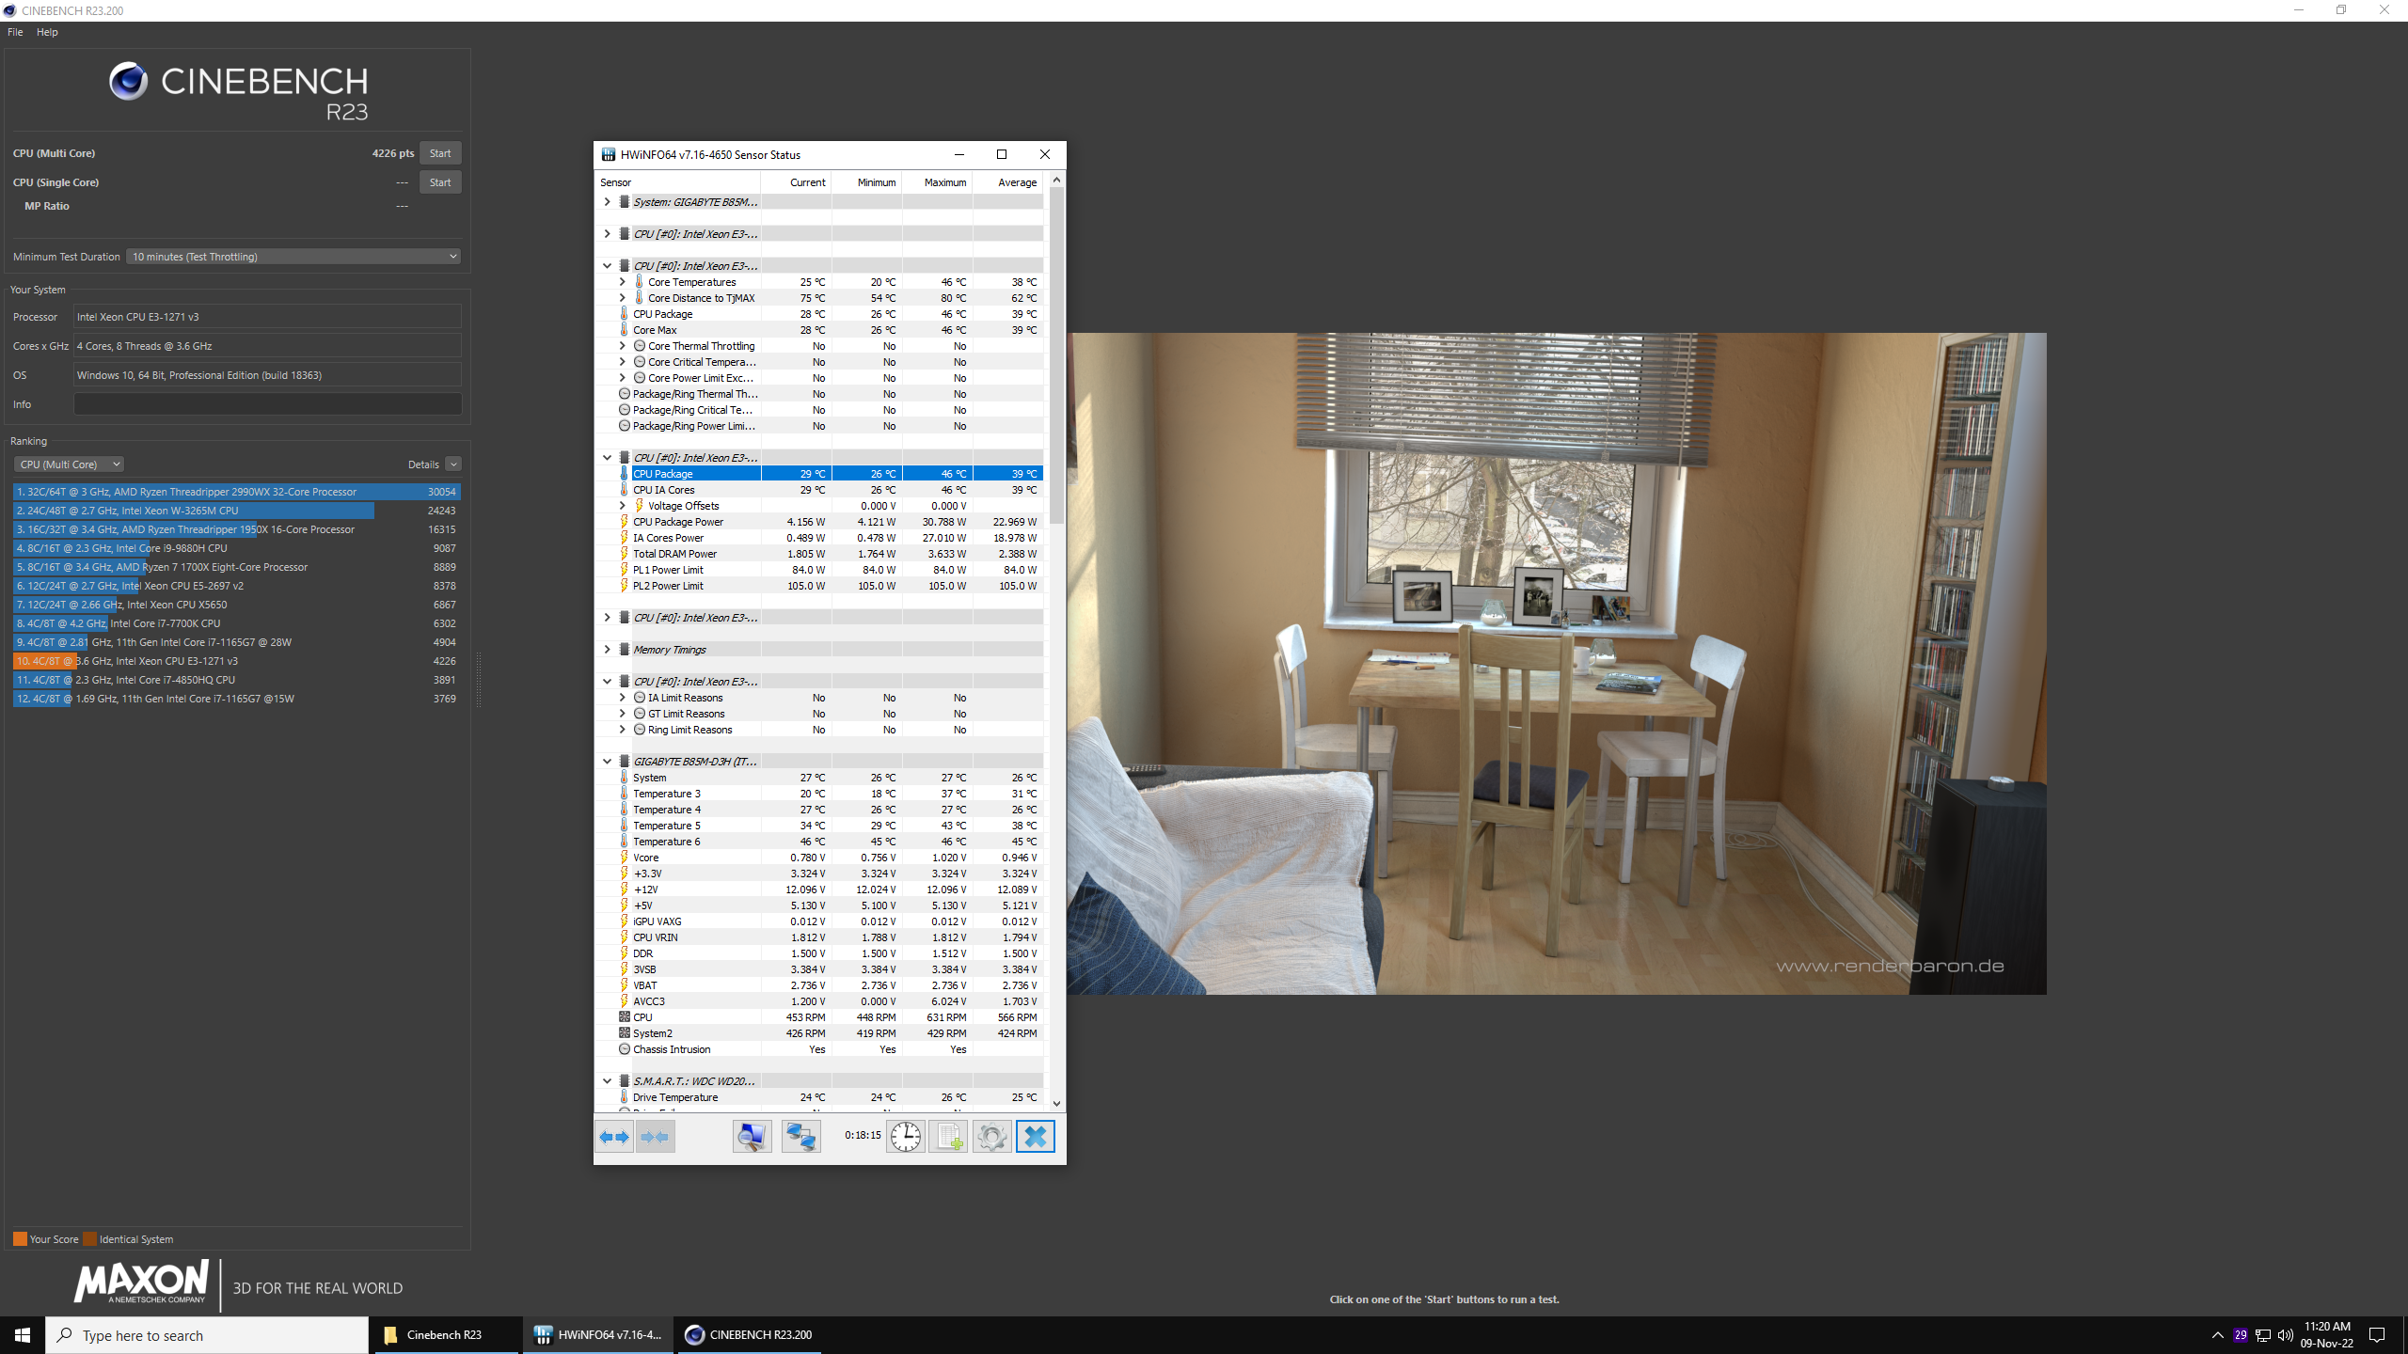Collapse S.M.A.R.T. WDC group
The height and width of the screenshot is (1354, 2408).
pos(607,1081)
